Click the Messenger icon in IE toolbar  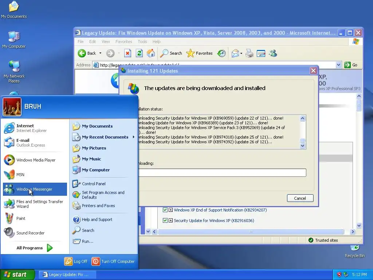coord(273,53)
